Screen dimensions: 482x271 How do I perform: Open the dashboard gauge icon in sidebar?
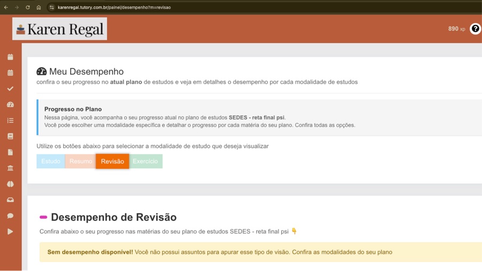[x=11, y=105]
